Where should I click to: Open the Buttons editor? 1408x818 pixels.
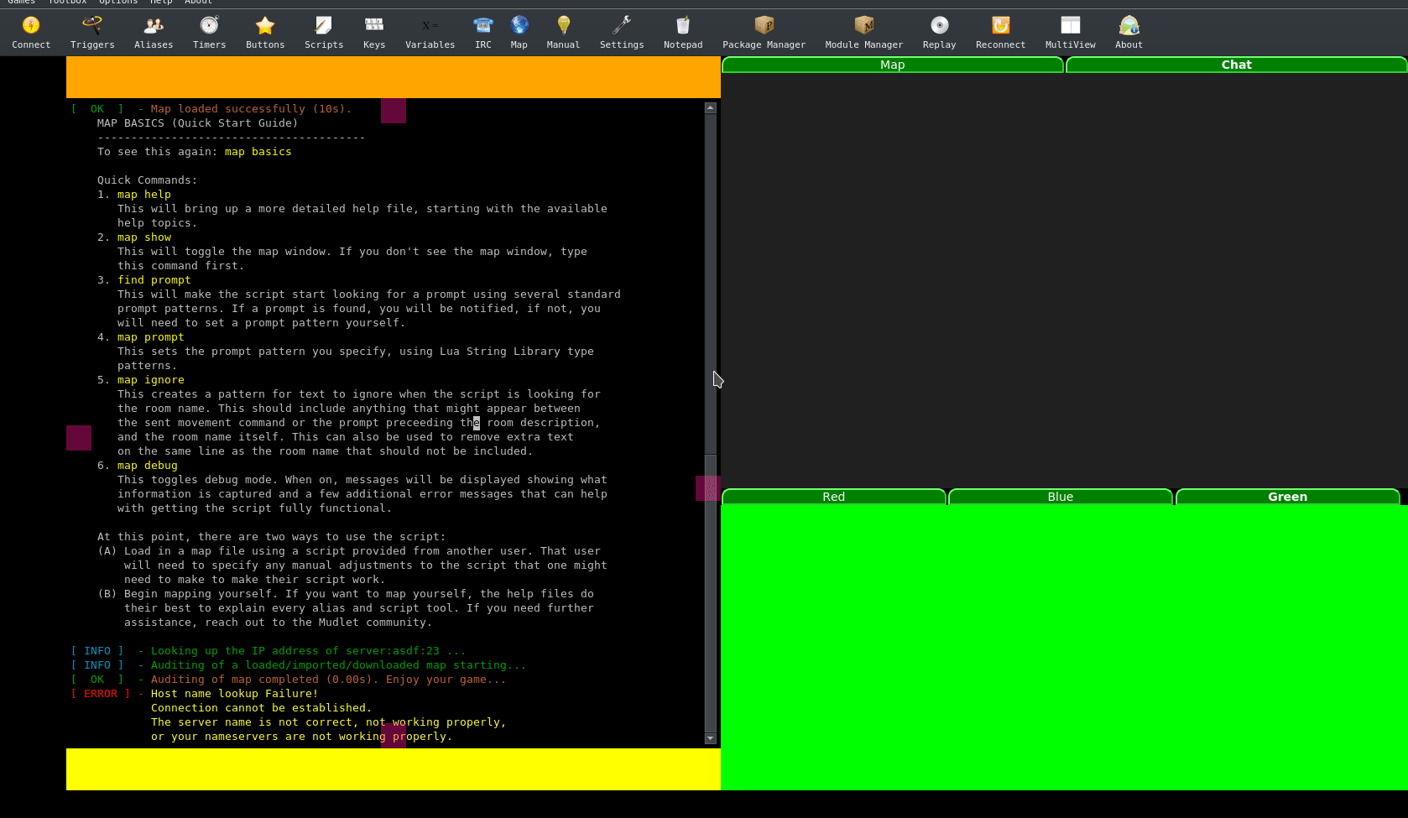coord(265,33)
